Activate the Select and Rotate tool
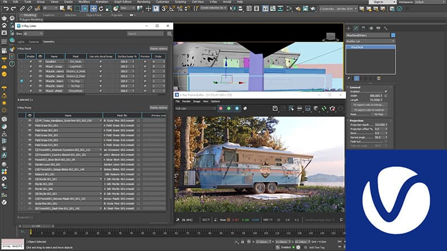Viewport: 447px width, 251px height. 101,8
